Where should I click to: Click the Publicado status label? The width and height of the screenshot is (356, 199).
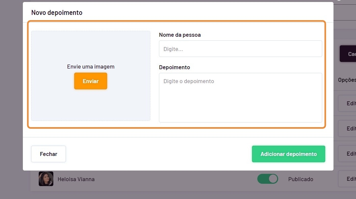[x=301, y=179]
